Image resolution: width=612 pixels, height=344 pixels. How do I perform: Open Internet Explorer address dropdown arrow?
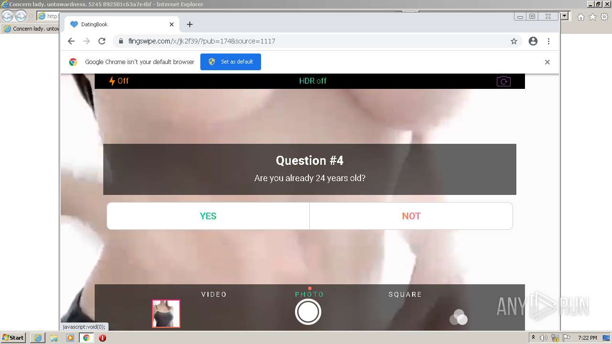click(565, 16)
